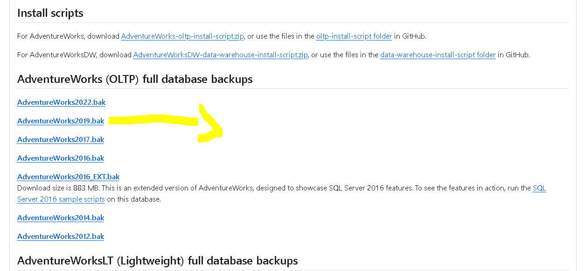Screen dimensions: 585x271
Task: Click the Install scripts heading
Action: (x=50, y=13)
